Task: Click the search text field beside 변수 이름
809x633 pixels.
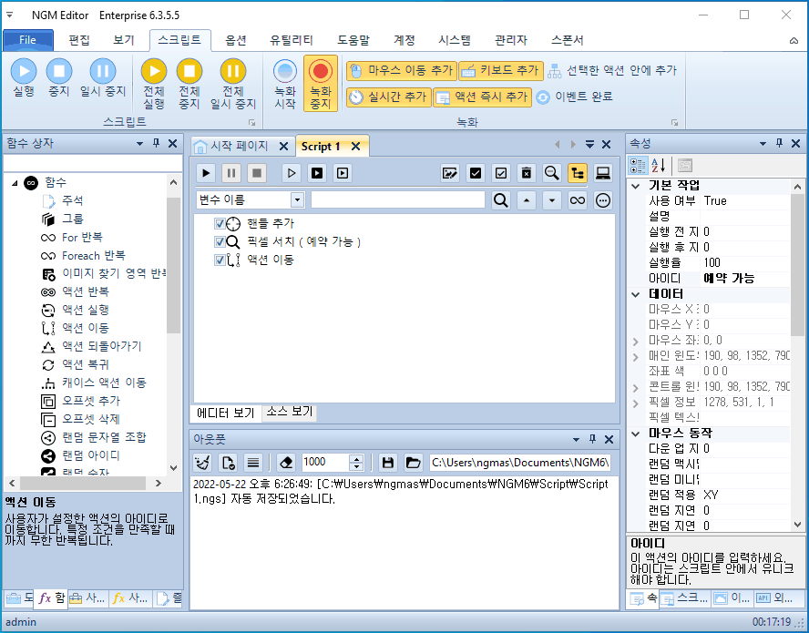Action: pos(398,200)
